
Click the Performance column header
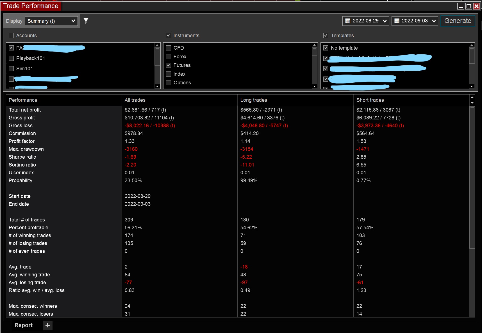point(64,100)
